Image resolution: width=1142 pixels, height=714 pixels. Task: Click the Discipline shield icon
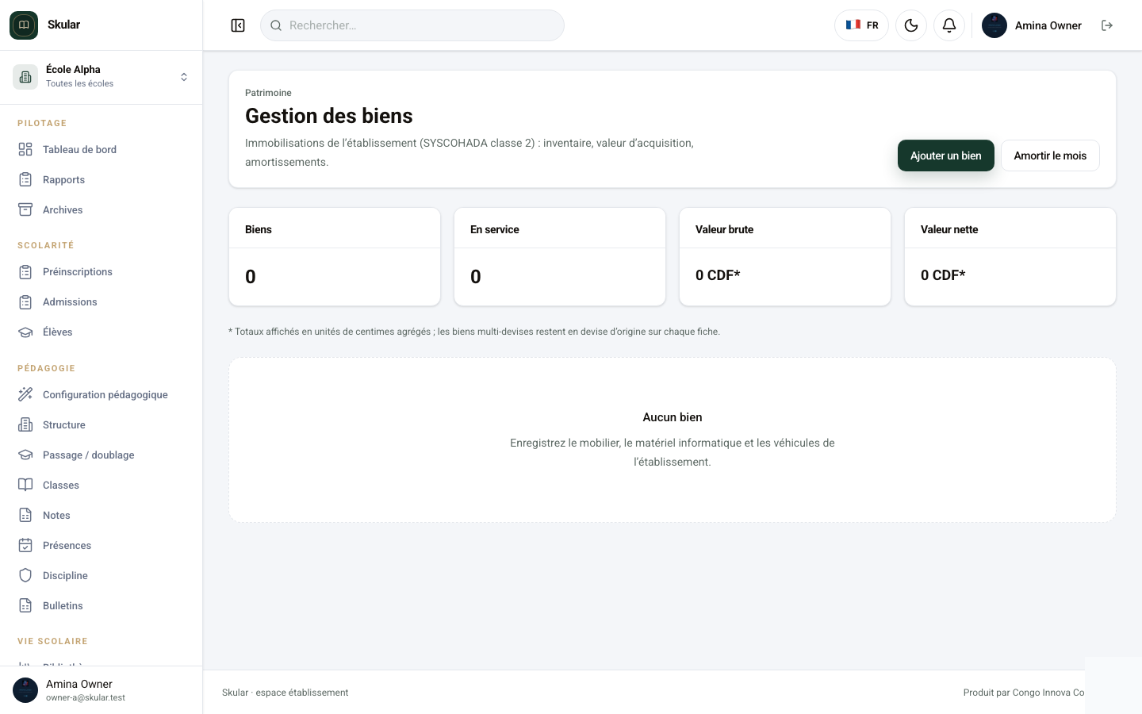[25, 575]
